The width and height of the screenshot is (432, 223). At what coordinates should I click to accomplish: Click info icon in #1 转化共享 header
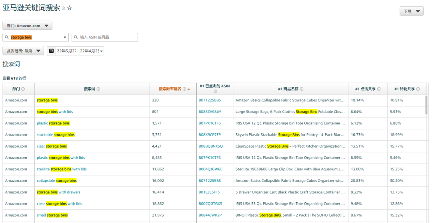click(x=418, y=89)
